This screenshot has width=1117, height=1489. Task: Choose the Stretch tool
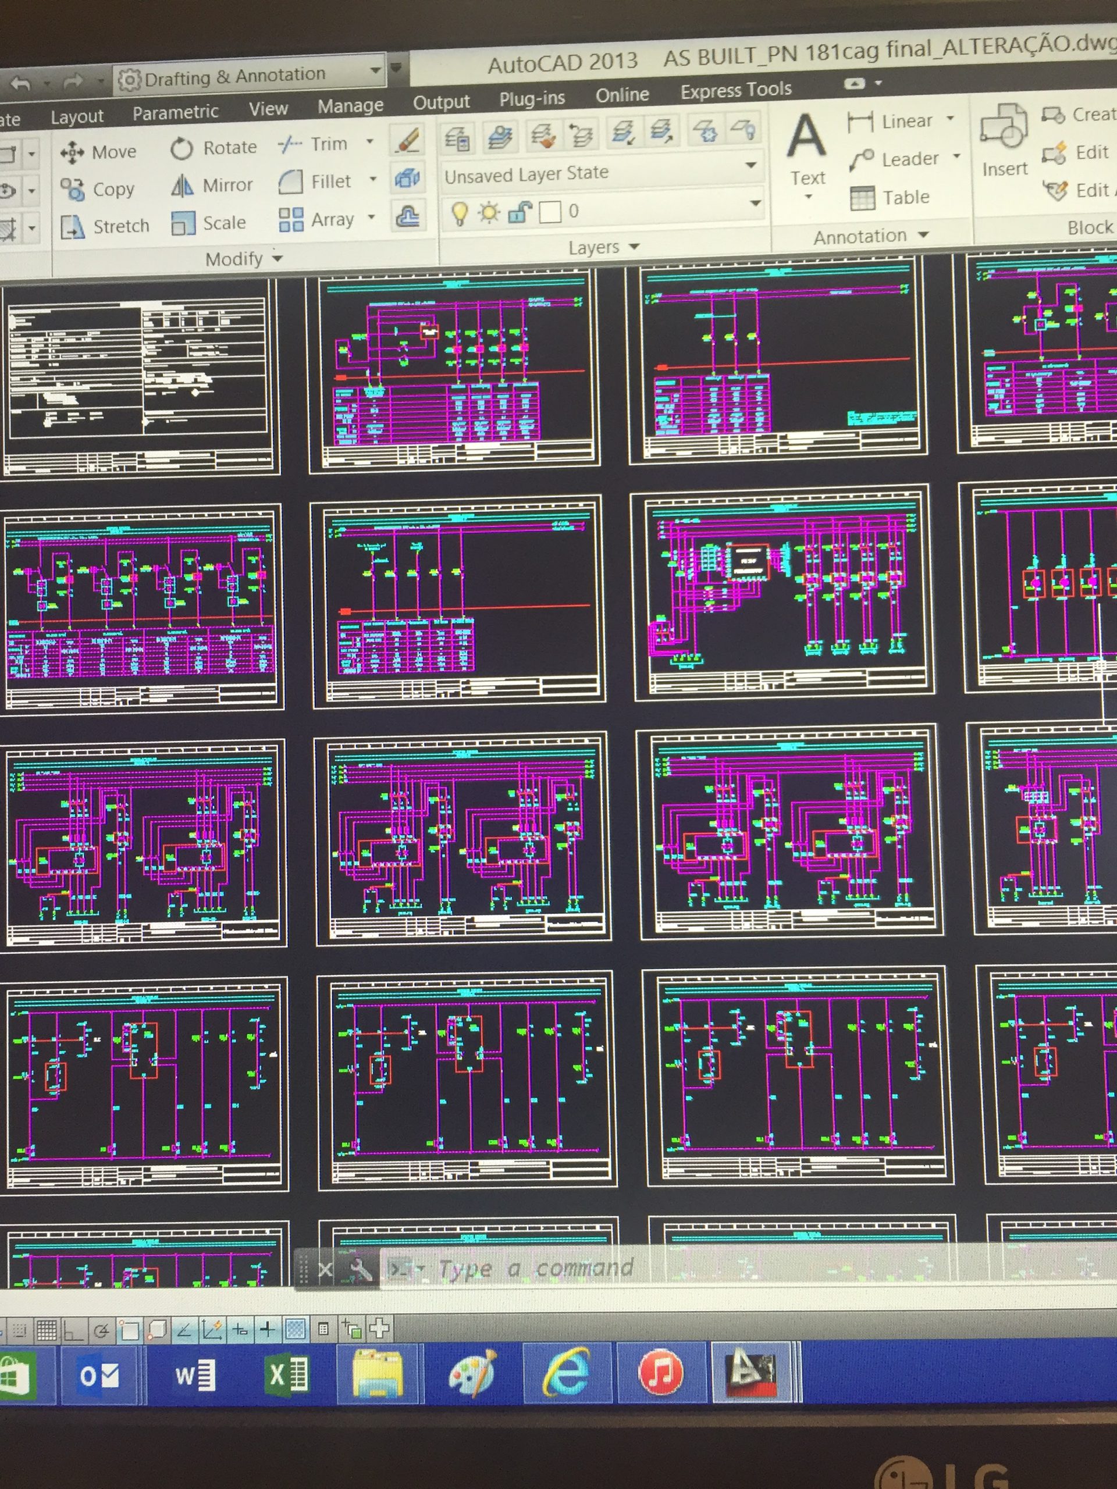pyautogui.click(x=105, y=226)
